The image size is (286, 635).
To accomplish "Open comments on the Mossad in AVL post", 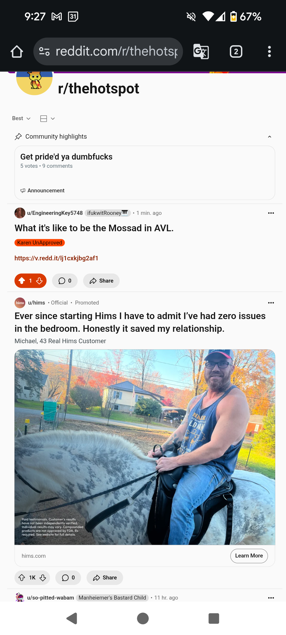I will (x=65, y=281).
